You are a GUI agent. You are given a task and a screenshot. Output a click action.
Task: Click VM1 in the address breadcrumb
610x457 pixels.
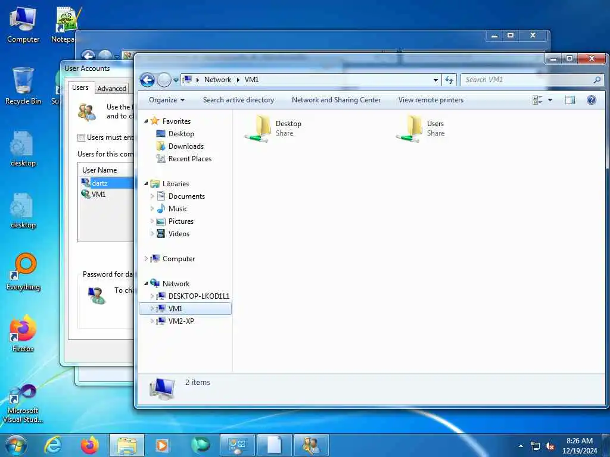pyautogui.click(x=251, y=80)
